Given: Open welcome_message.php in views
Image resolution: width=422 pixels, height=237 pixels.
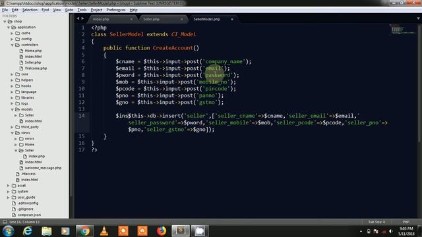Looking at the screenshot, I should click(x=43, y=168).
